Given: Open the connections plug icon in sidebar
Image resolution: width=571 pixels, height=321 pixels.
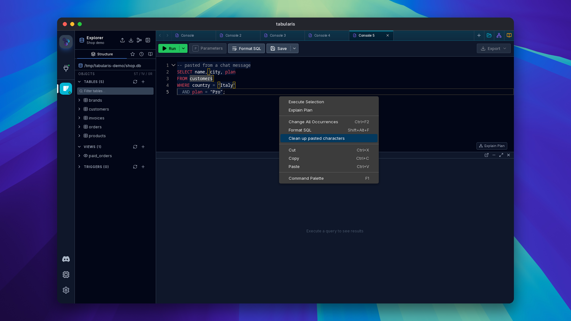Looking at the screenshot, I should click(66, 68).
